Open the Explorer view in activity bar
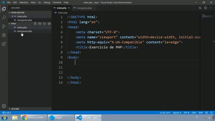This screenshot has width=215, height=121. pyautogui.click(x=4, y=9)
